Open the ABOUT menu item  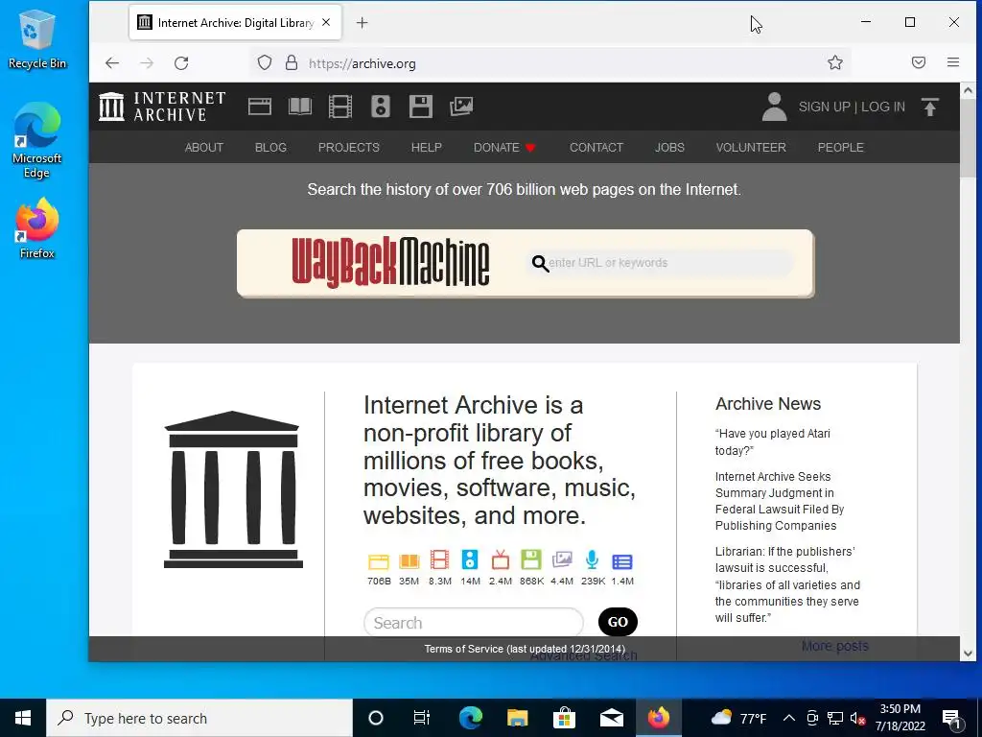[x=204, y=147]
